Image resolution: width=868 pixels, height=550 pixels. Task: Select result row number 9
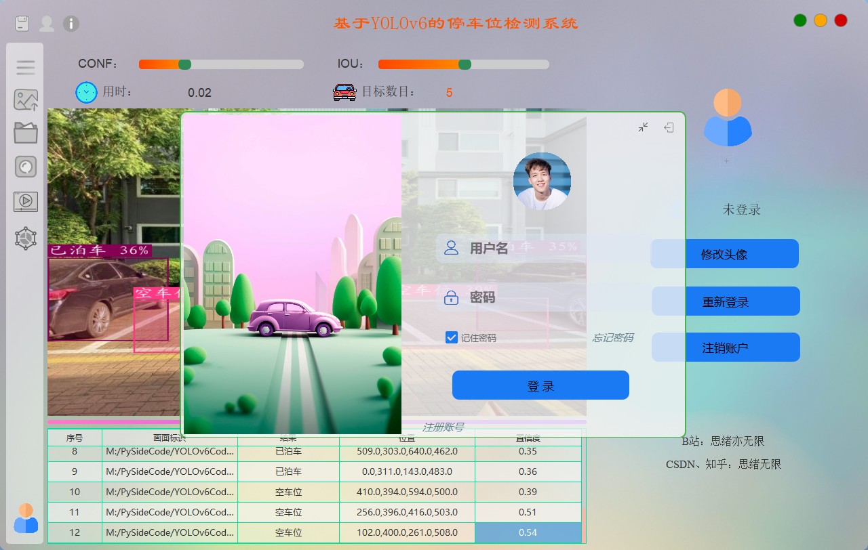coord(315,471)
